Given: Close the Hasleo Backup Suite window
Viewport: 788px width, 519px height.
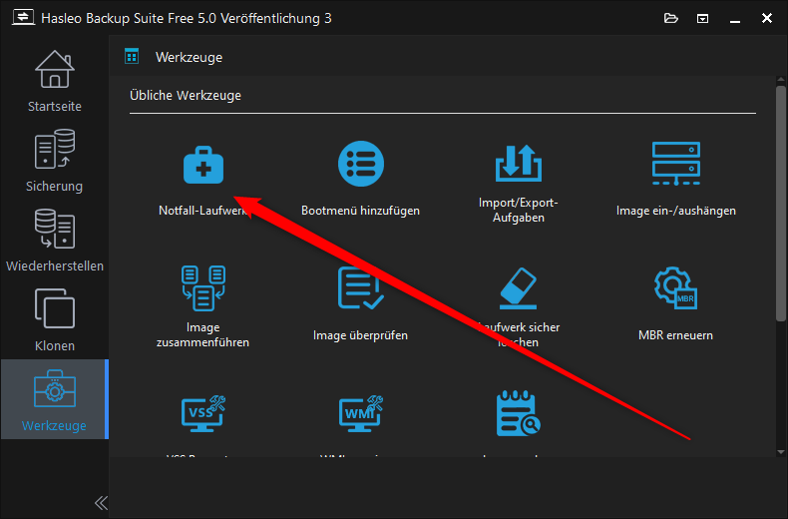Looking at the screenshot, I should click(766, 19).
